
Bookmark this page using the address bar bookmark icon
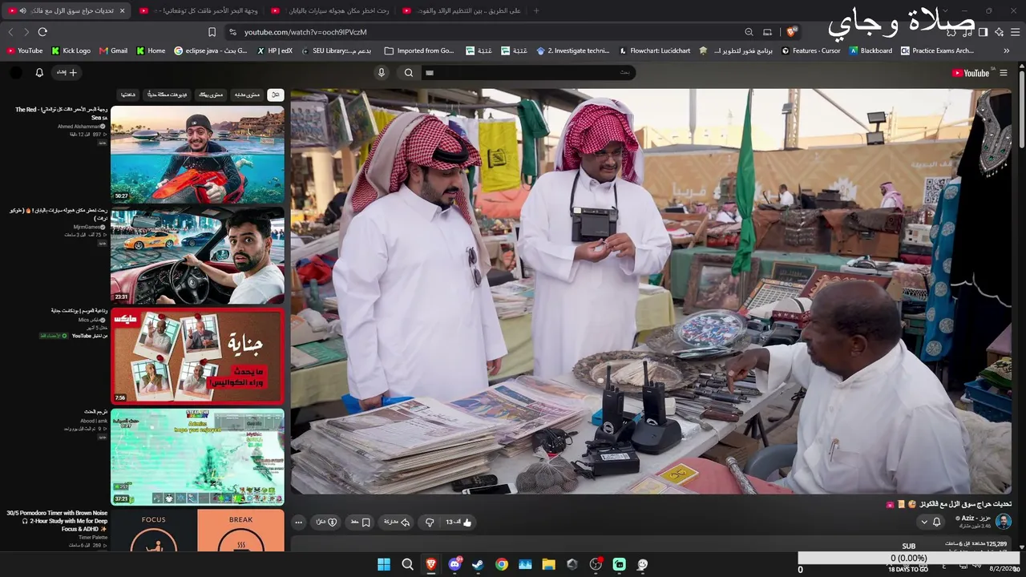coord(212,32)
